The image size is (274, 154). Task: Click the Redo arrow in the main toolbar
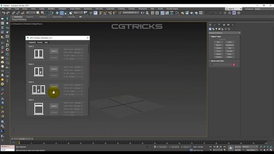8,13
